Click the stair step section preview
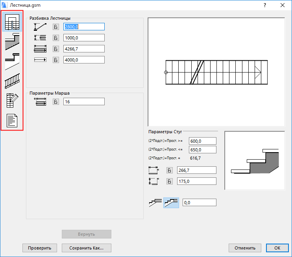This screenshot has height=257, width=292. 255,160
